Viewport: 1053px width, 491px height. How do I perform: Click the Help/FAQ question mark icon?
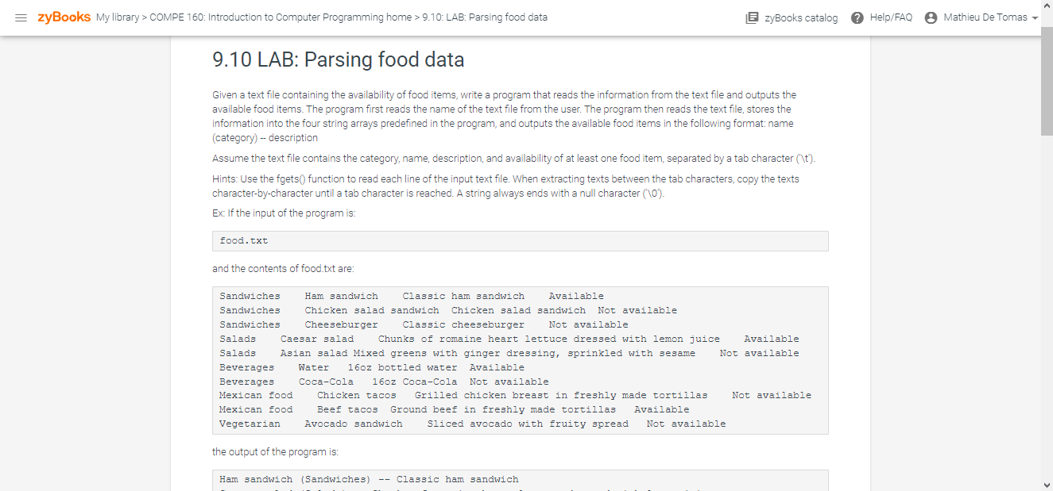pyautogui.click(x=857, y=17)
